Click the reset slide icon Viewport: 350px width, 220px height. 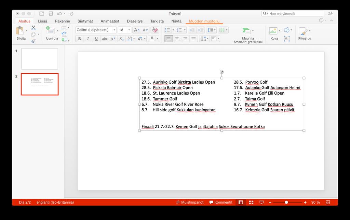pos(64,34)
